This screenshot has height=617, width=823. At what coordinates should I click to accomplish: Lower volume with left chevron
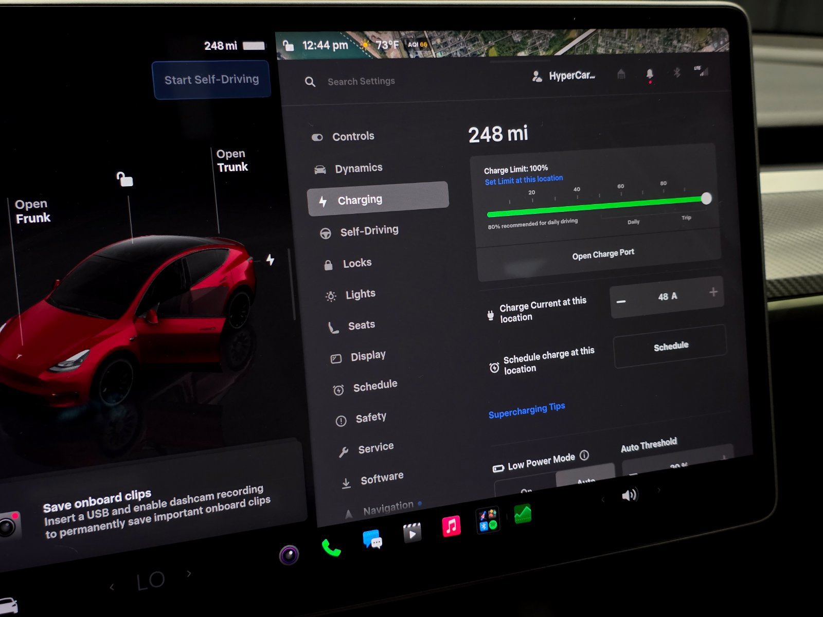click(603, 499)
